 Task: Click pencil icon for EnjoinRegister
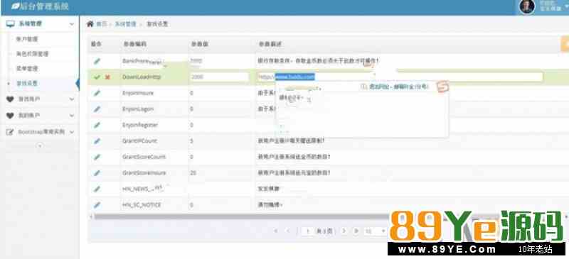pos(97,125)
